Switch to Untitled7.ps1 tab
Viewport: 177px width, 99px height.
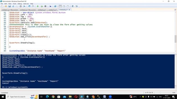(x=53, y=10)
